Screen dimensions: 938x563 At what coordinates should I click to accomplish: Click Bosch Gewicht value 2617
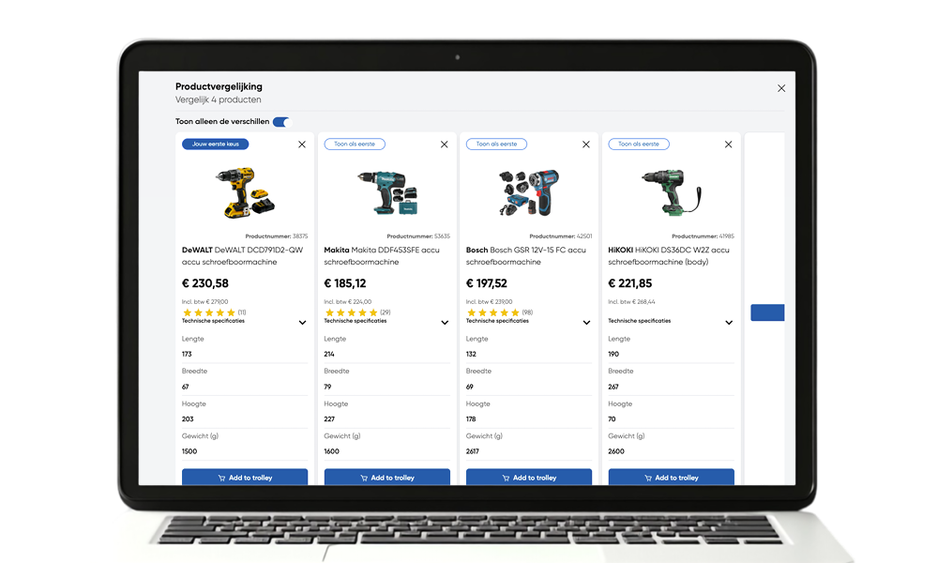click(473, 451)
